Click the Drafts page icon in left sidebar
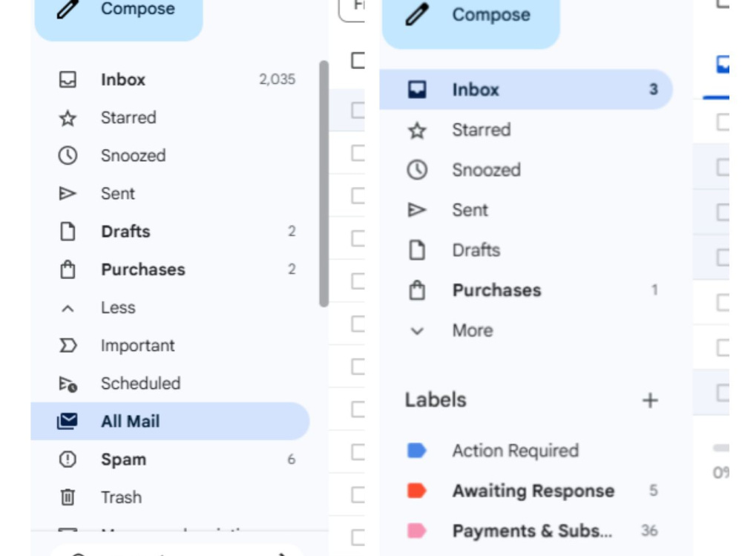Viewport: 742px width, 556px height. point(68,232)
